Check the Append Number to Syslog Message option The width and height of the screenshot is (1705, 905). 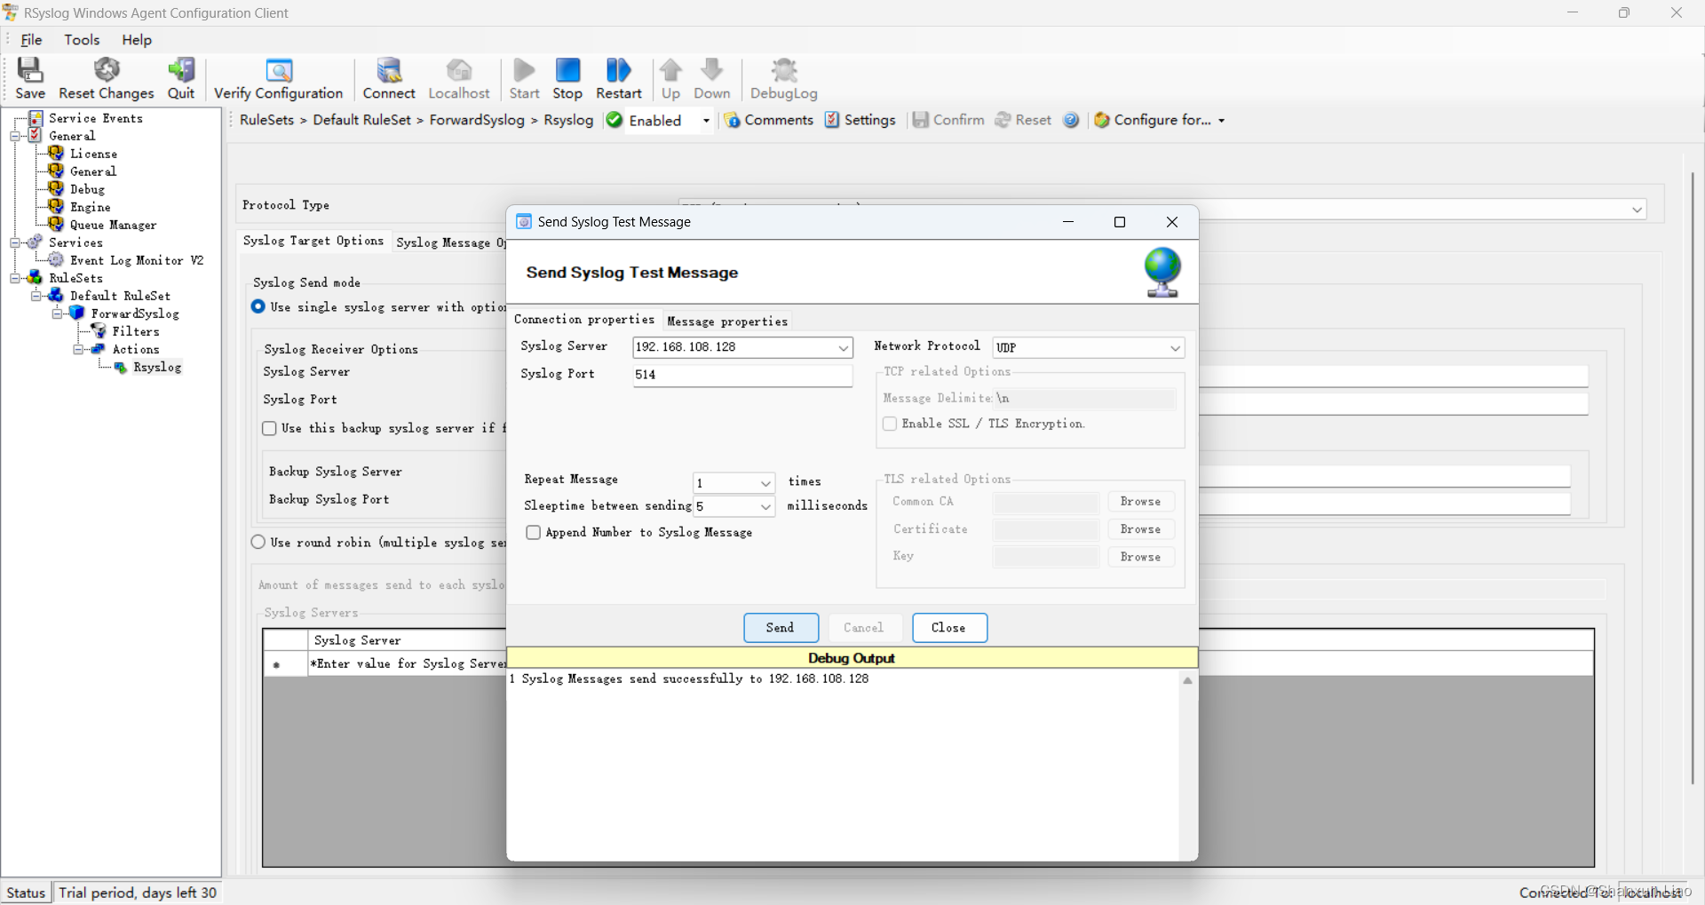[534, 532]
